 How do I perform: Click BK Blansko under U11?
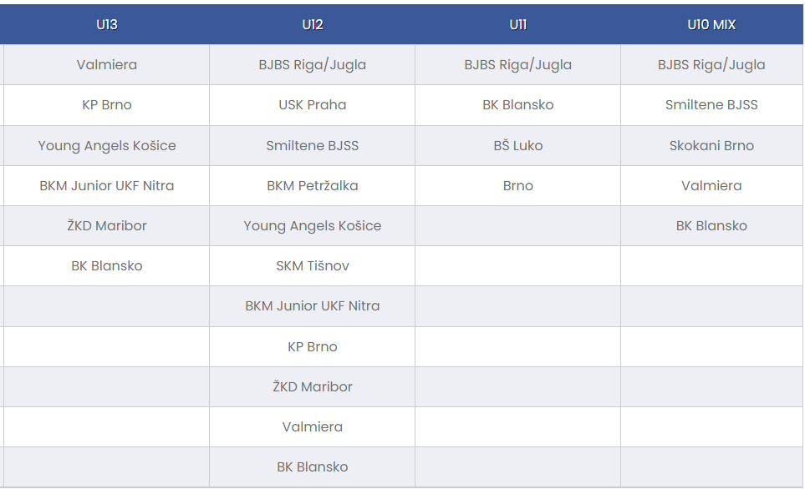(x=517, y=104)
